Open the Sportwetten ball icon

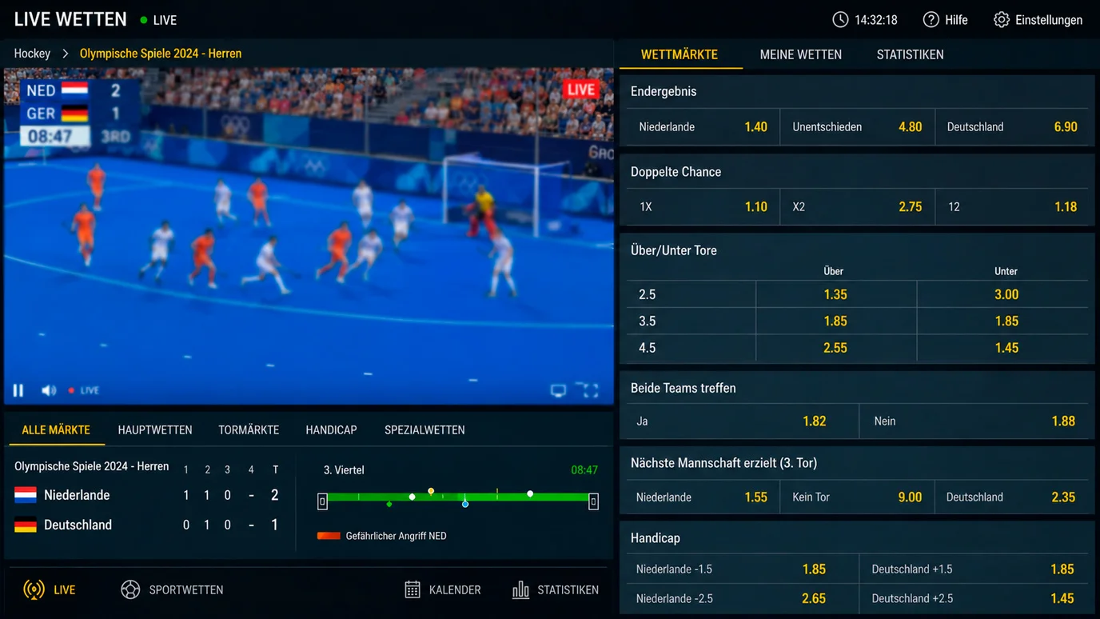(130, 590)
